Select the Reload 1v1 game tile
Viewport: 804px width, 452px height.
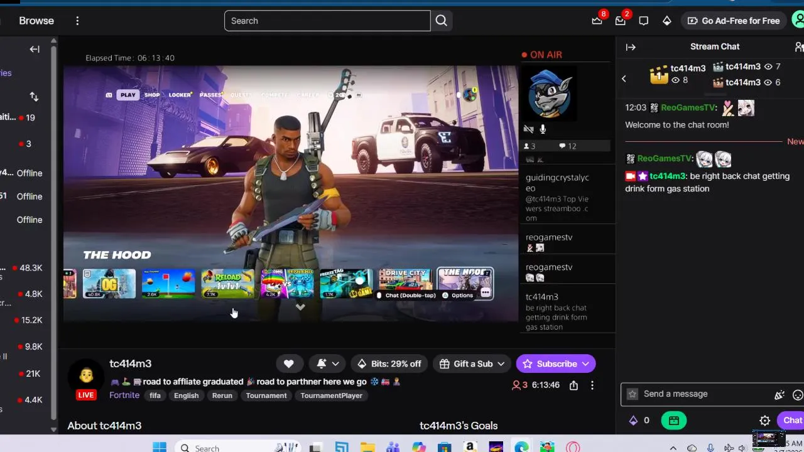(x=227, y=283)
